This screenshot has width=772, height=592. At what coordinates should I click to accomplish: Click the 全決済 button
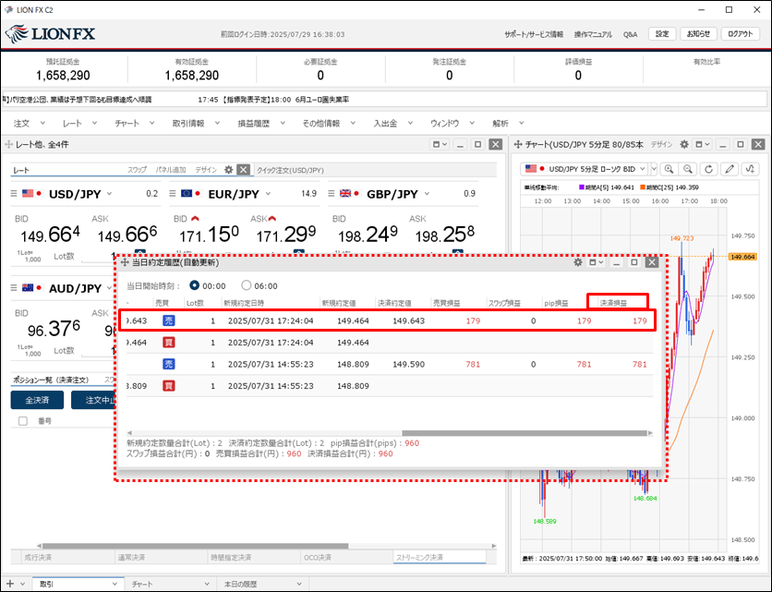point(37,400)
